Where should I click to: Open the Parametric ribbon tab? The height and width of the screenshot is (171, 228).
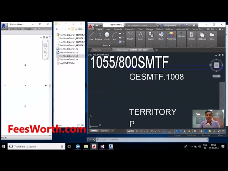130,29
